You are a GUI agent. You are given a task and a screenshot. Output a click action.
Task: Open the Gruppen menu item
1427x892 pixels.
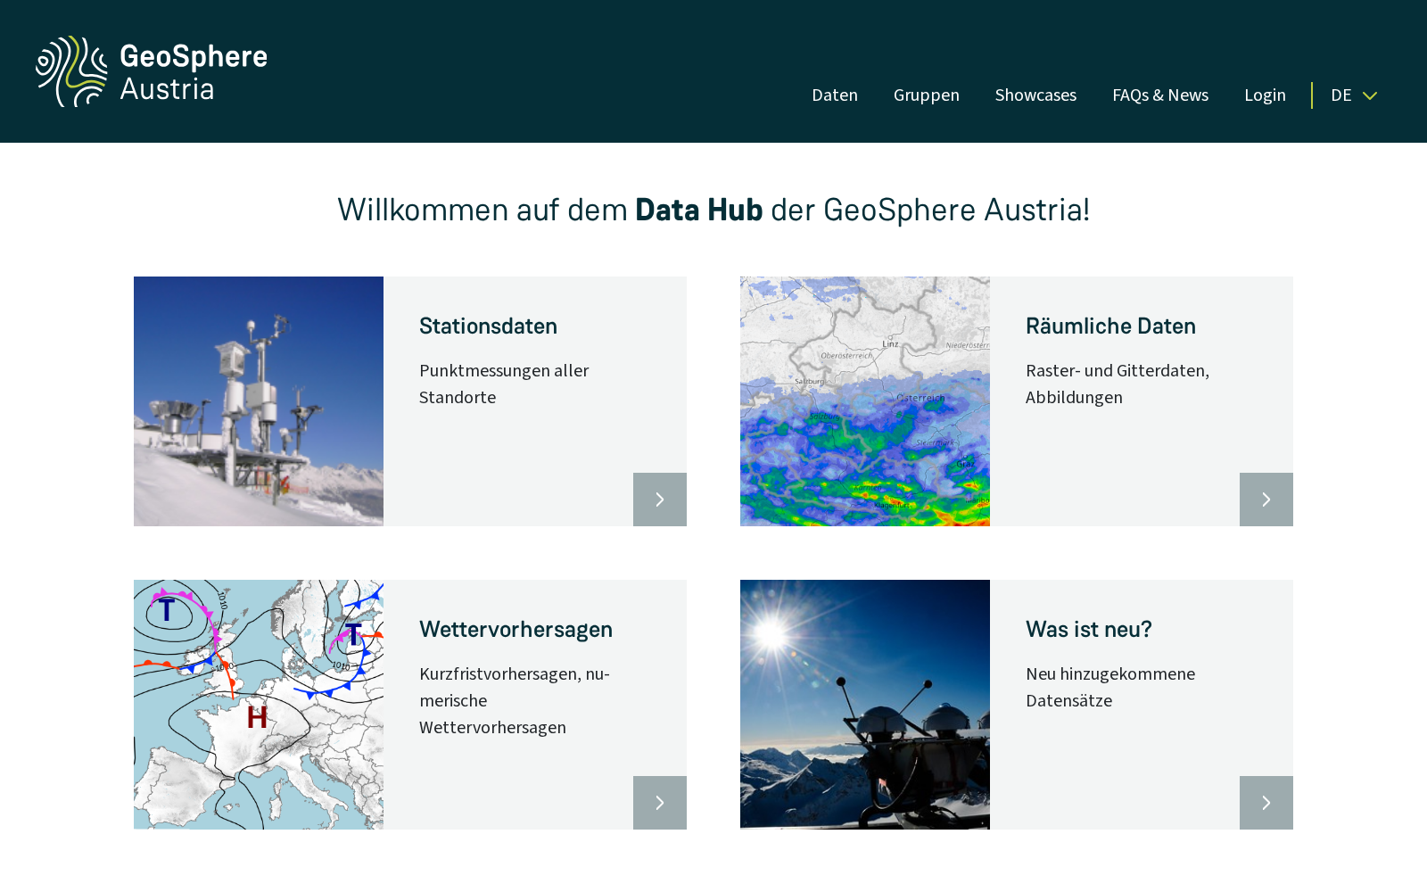click(927, 95)
